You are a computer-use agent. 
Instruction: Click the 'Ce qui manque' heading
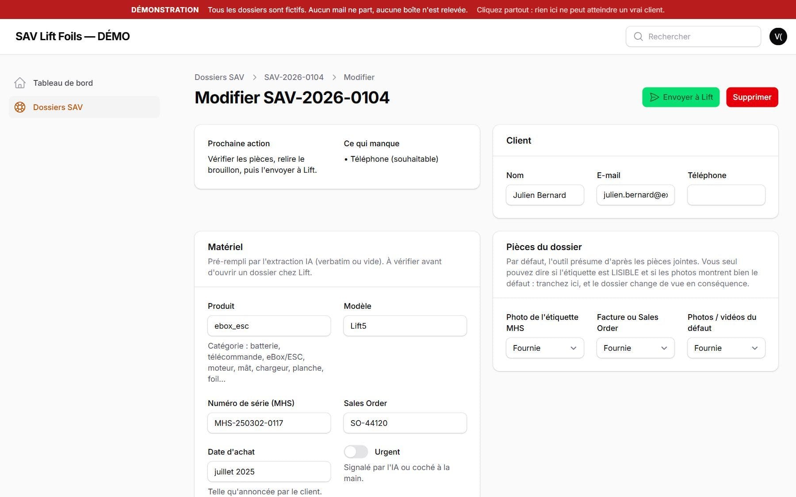tap(371, 144)
